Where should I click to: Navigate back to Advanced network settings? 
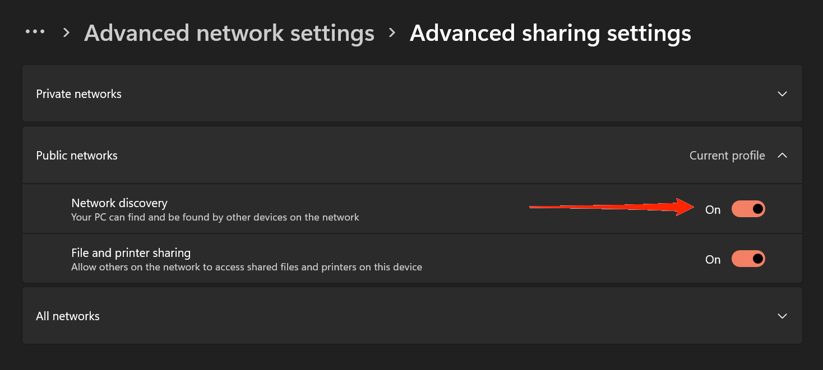[229, 33]
